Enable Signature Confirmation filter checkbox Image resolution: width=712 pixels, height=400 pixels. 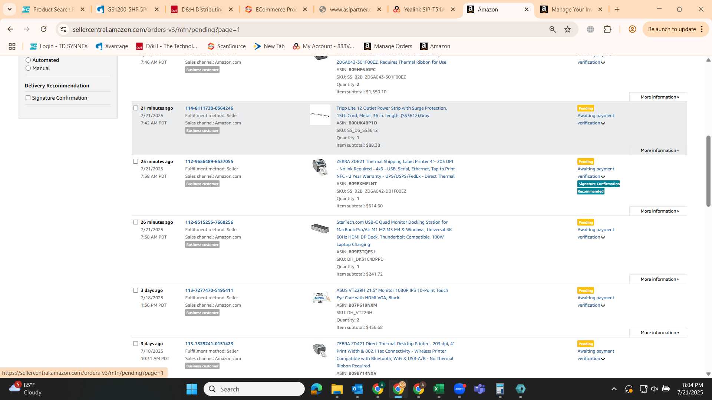pyautogui.click(x=28, y=98)
